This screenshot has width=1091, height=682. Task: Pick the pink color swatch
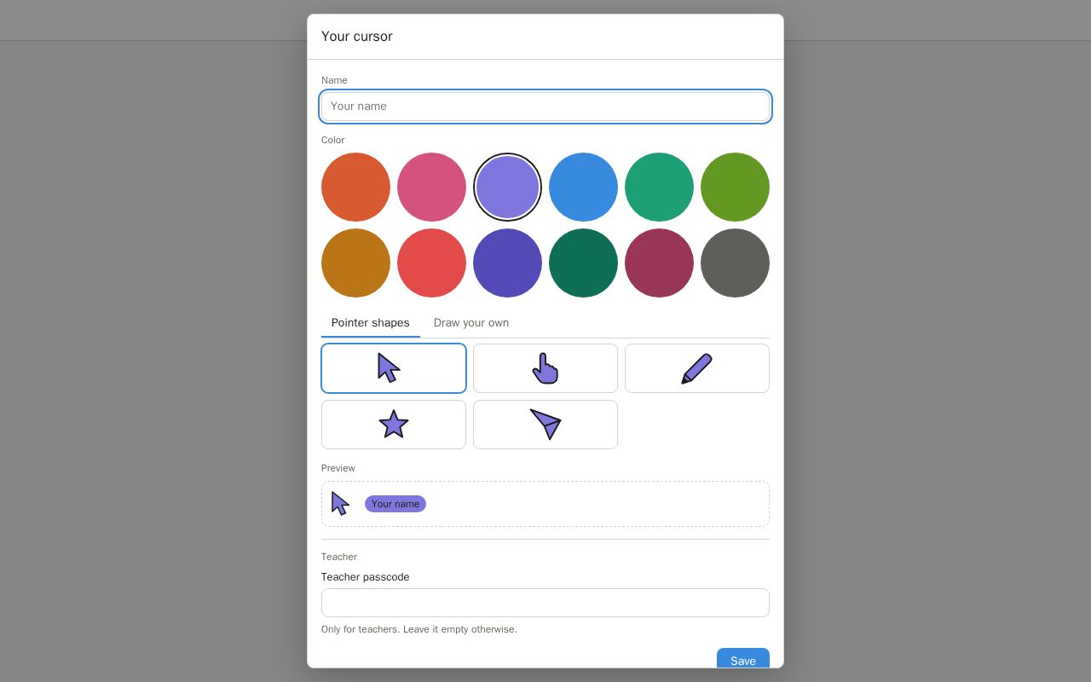[431, 187]
